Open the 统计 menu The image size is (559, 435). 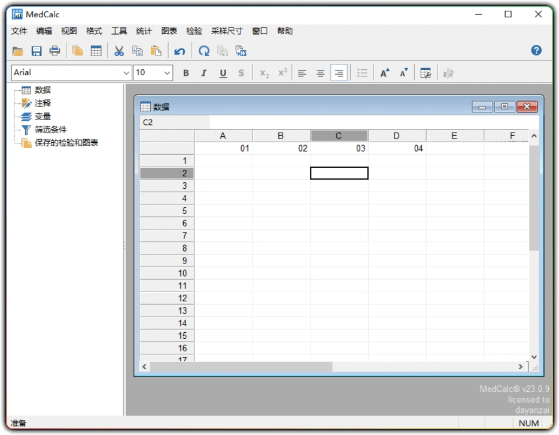pos(144,30)
